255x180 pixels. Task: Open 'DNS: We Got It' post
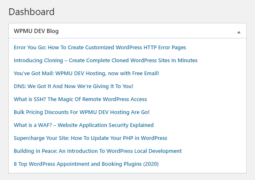pos(74,86)
